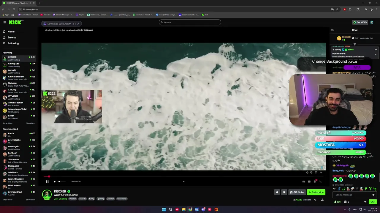The image size is (380, 213).
Task: Pause the stream video
Action: click(x=47, y=182)
